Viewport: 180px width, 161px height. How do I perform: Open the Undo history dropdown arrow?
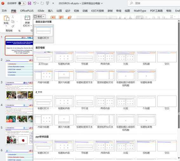click(x=38, y=3)
